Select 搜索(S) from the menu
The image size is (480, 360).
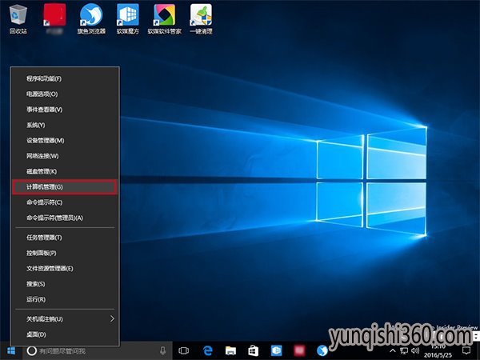(x=65, y=284)
